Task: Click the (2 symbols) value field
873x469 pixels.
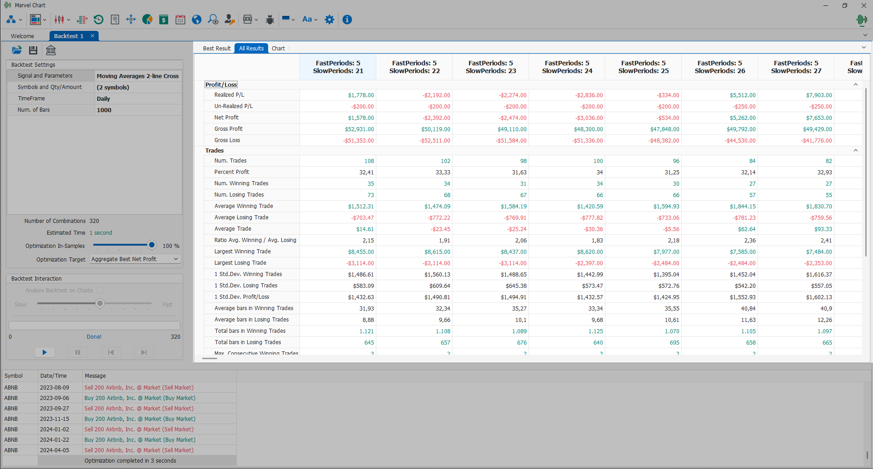Action: pos(138,87)
